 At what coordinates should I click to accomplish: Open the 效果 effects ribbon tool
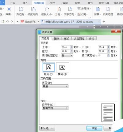(x=9, y=11)
